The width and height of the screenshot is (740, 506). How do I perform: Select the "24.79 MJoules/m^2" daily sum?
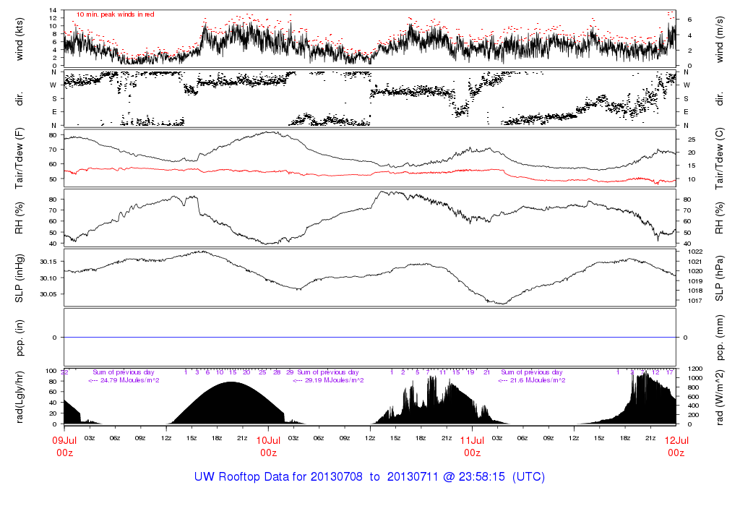[130, 380]
